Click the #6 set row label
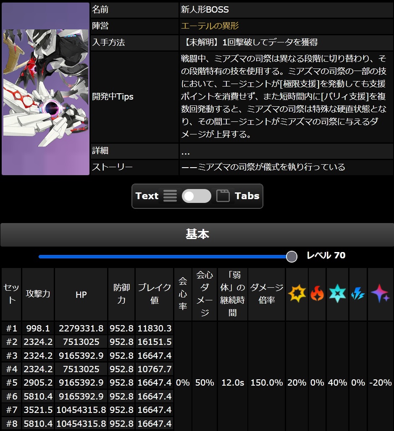The image size is (394, 431). [11, 396]
